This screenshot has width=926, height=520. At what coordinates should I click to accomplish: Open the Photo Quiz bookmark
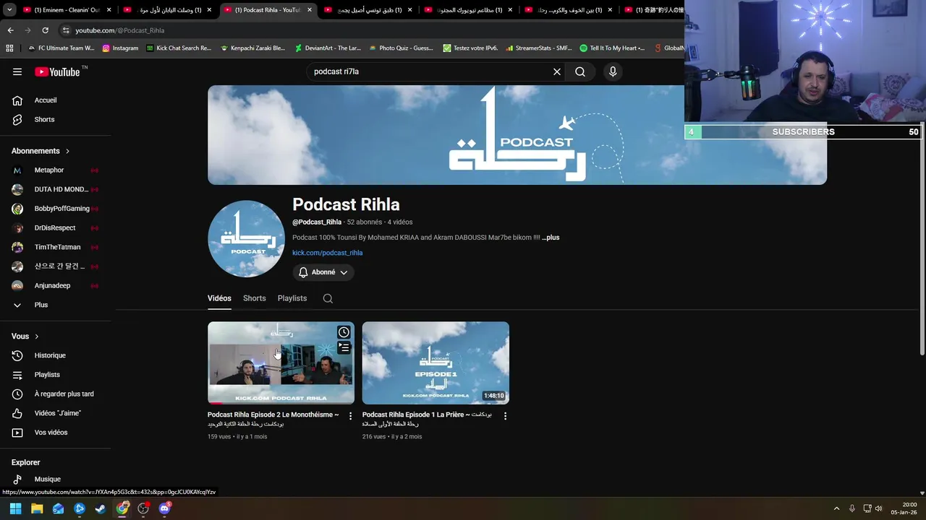tap(401, 48)
